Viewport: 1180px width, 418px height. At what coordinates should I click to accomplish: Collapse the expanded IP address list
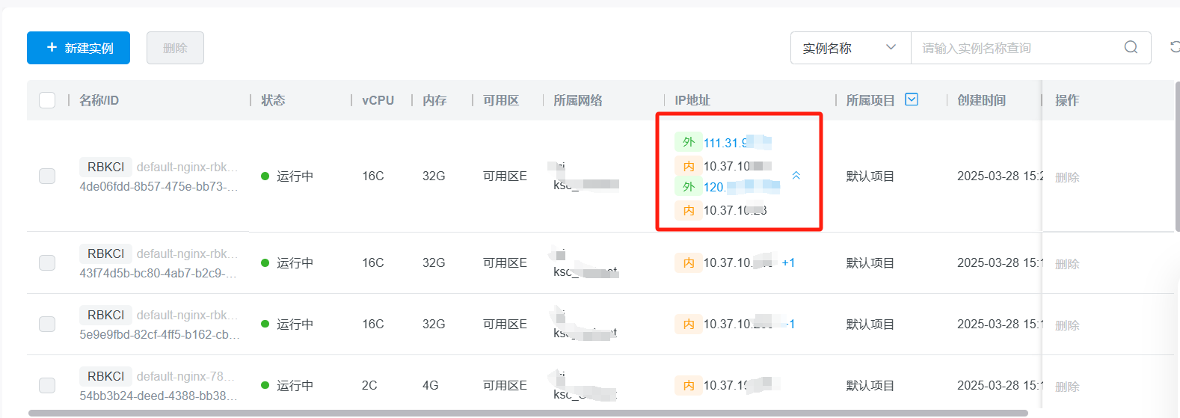[x=796, y=176]
